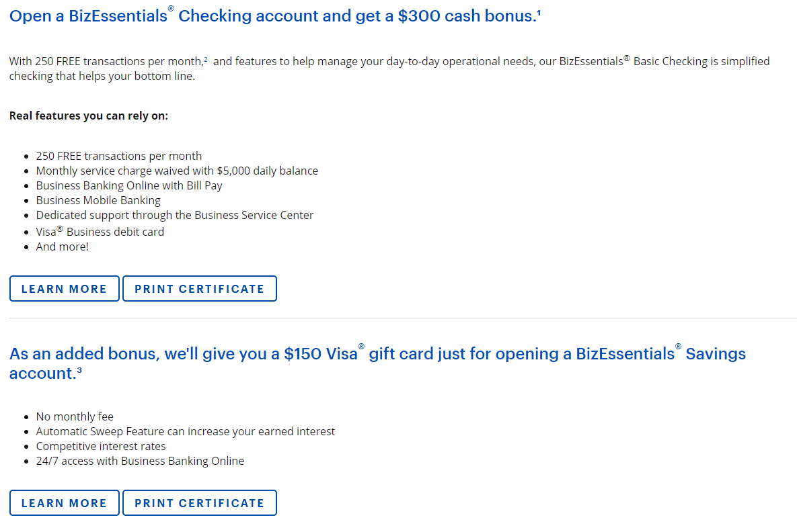797x532 pixels.
Task: Click the 'Business Mobile Banking' bullet item
Action: pyautogui.click(x=98, y=200)
